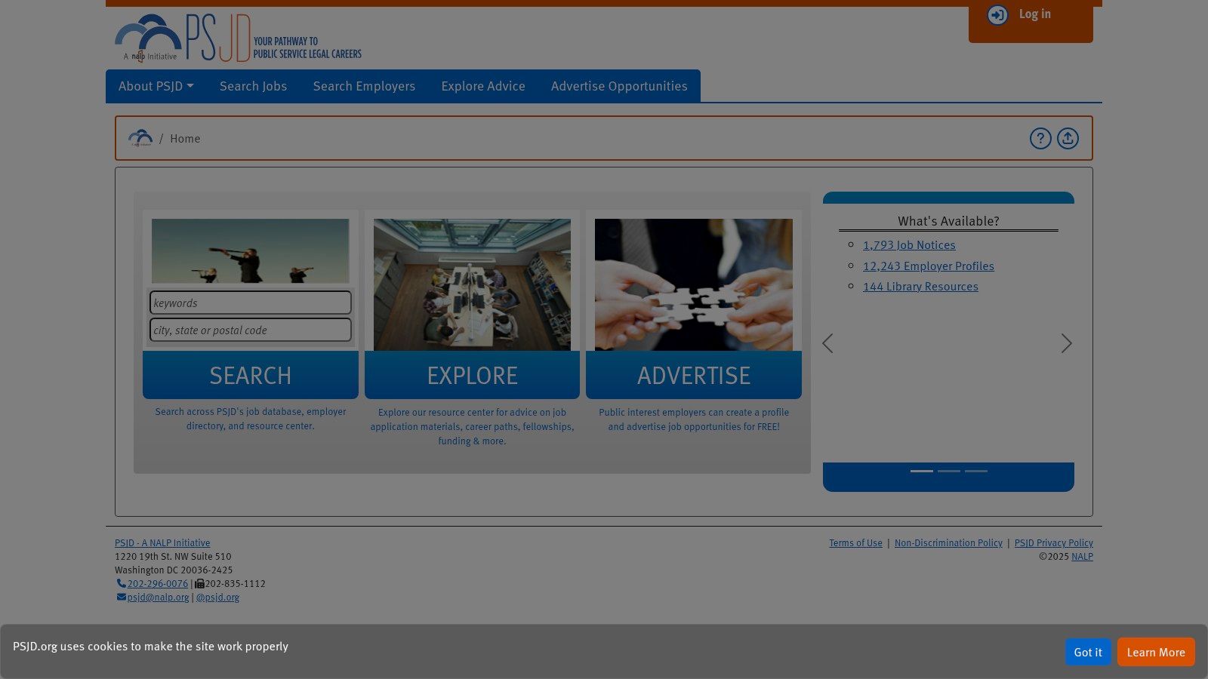Click phone number 202-296-0076 link
This screenshot has height=679, width=1208.
click(x=158, y=583)
